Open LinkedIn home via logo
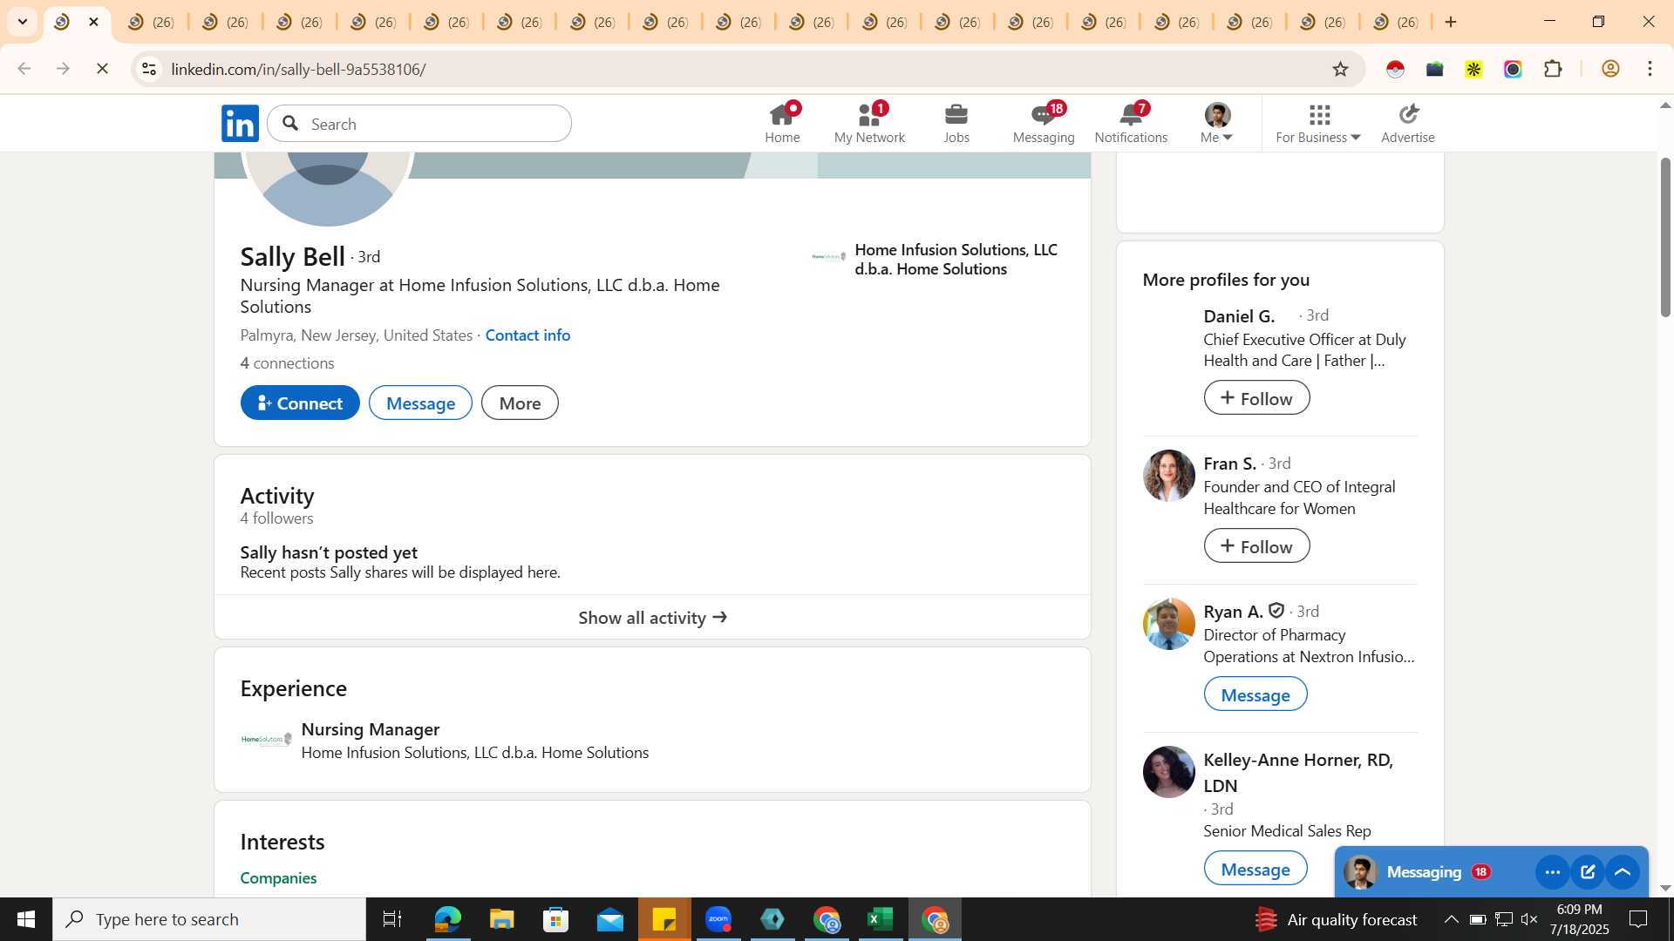 240,124
